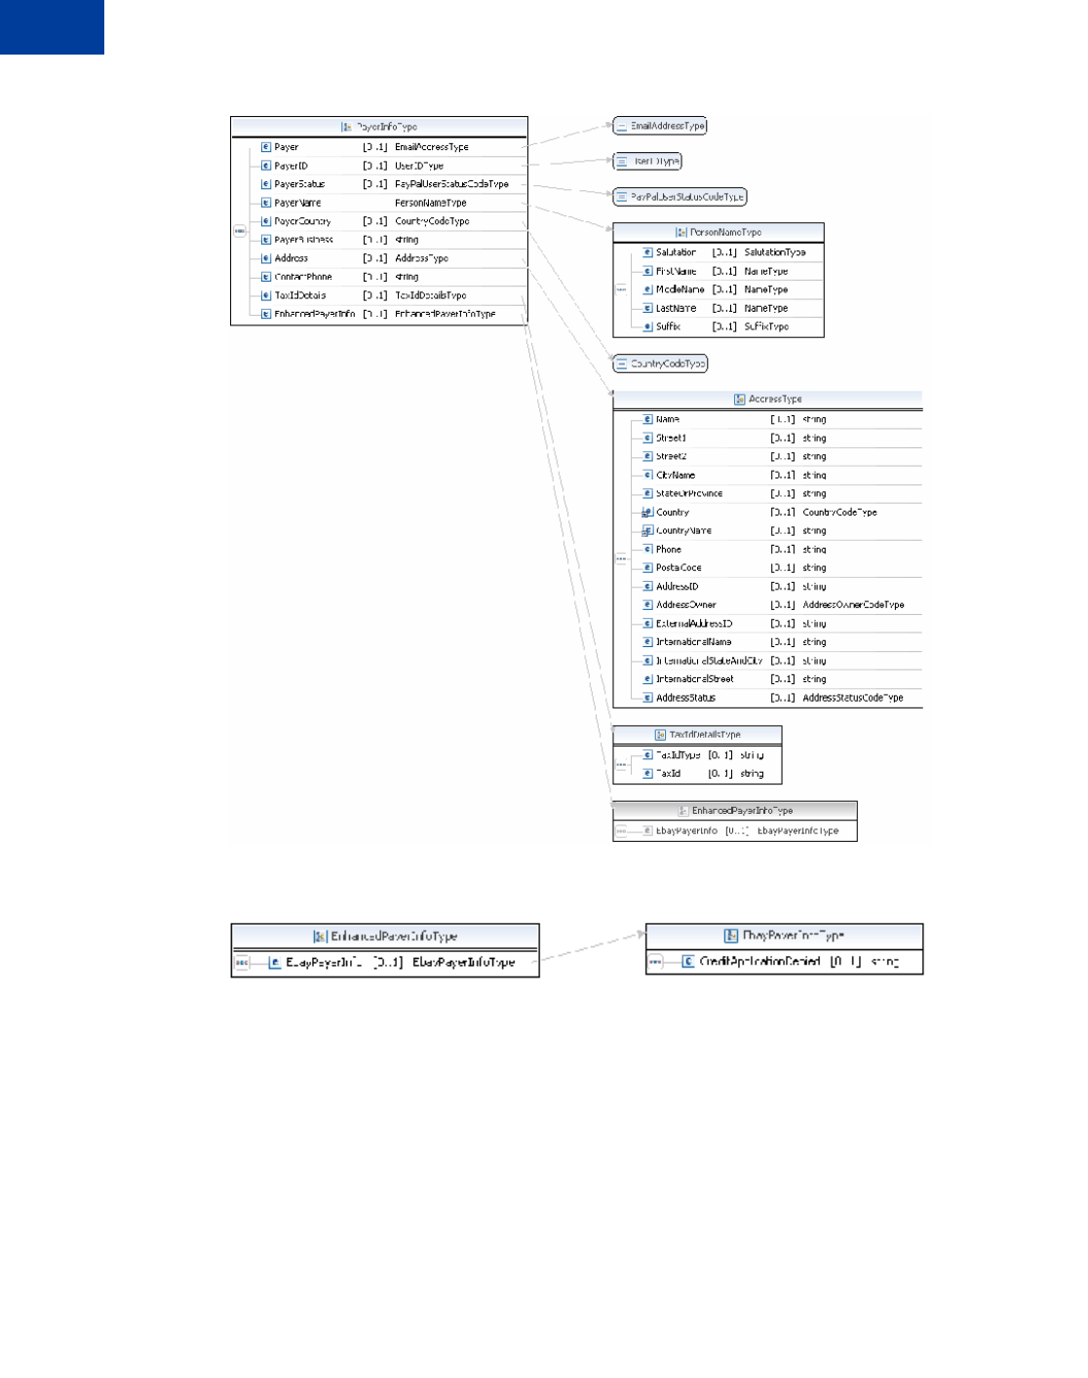Collapse the sequence node of PersonNameType
This screenshot has height=1378, width=1088.
pos(621,289)
